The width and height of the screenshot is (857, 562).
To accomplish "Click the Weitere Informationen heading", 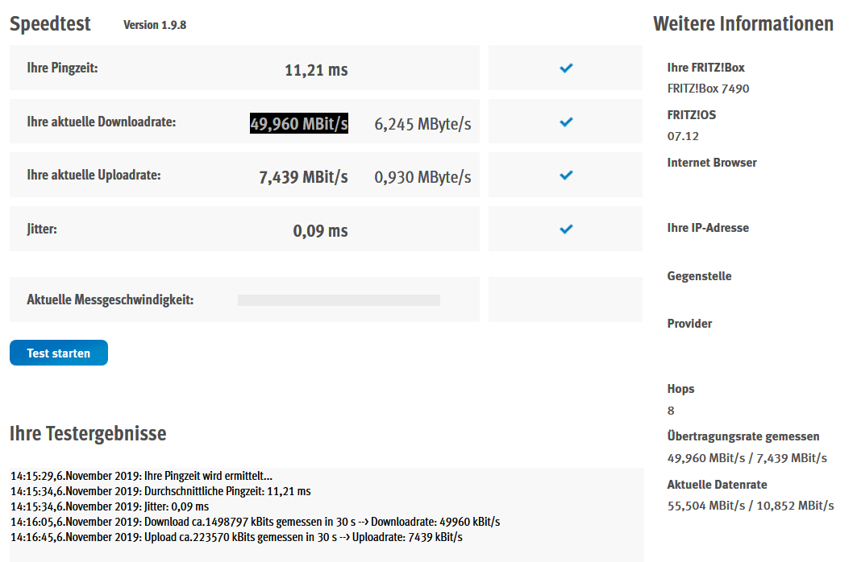I will point(743,24).
